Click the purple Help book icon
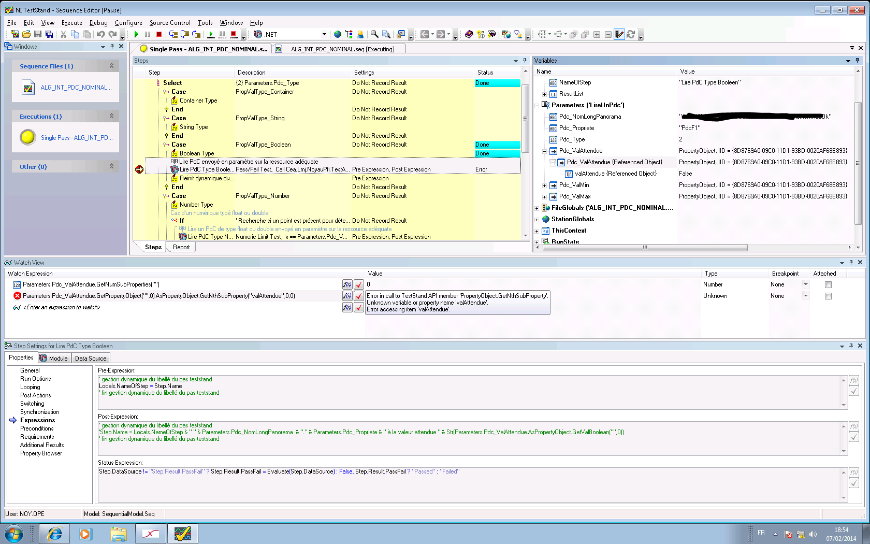 coord(469,34)
